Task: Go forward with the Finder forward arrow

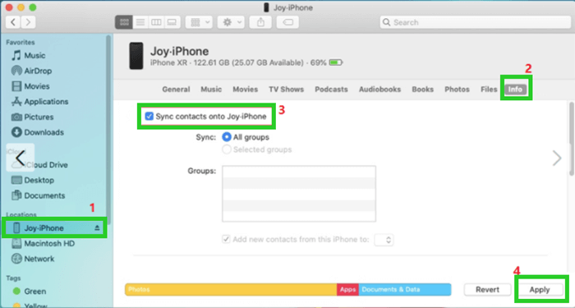Action: (x=28, y=22)
